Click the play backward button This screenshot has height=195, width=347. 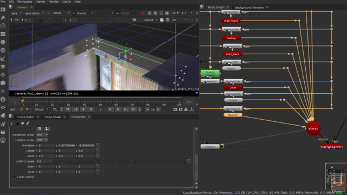[91, 109]
